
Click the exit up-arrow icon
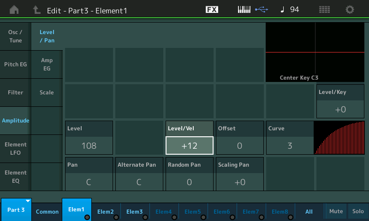[36, 10]
